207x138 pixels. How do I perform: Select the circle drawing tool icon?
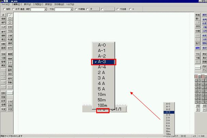click(x=10, y=23)
